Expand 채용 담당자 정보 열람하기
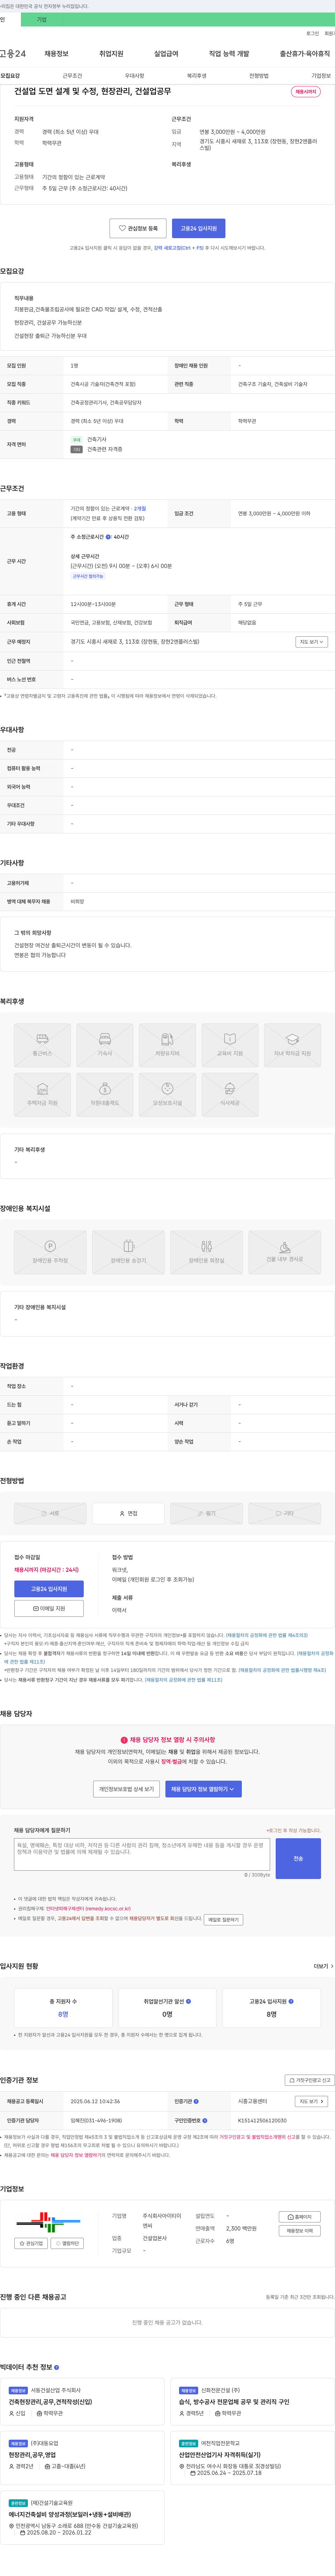335x2576 pixels. (203, 1789)
